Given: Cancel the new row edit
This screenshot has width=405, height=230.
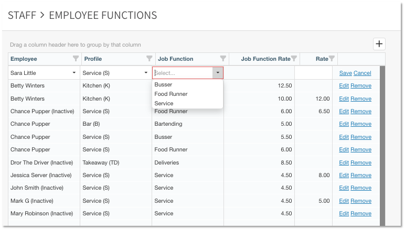Looking at the screenshot, I should [362, 73].
